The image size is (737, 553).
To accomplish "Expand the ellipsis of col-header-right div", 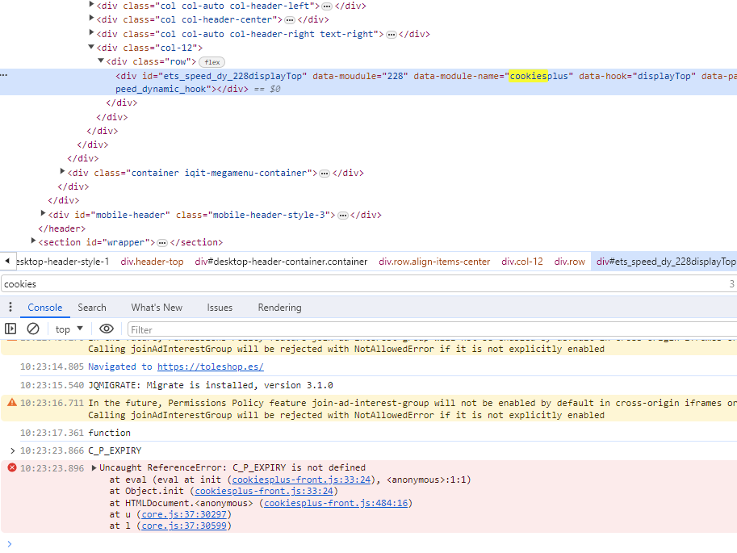I will coord(391,35).
